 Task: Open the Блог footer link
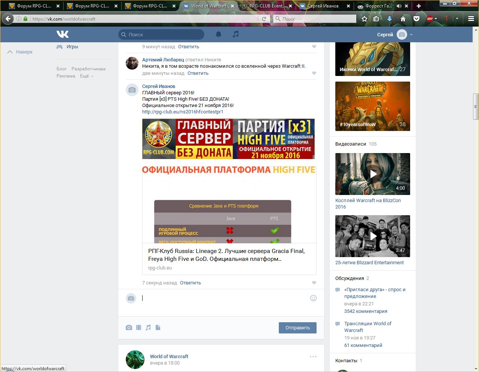click(61, 69)
